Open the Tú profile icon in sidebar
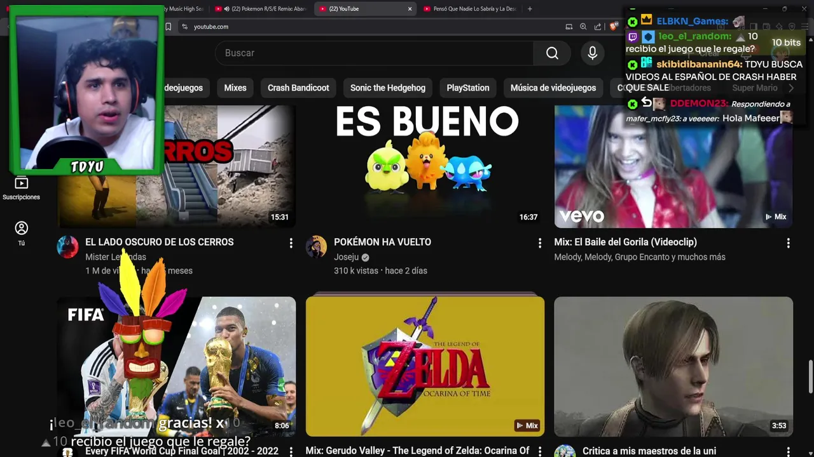The image size is (814, 457). [21, 233]
